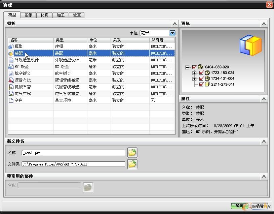Select the 模型 template row icon
274x214 pixels.
click(x=11, y=47)
